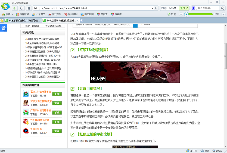
Task: Click IE打开 in status bar
Action: pyautogui.click(x=192, y=151)
